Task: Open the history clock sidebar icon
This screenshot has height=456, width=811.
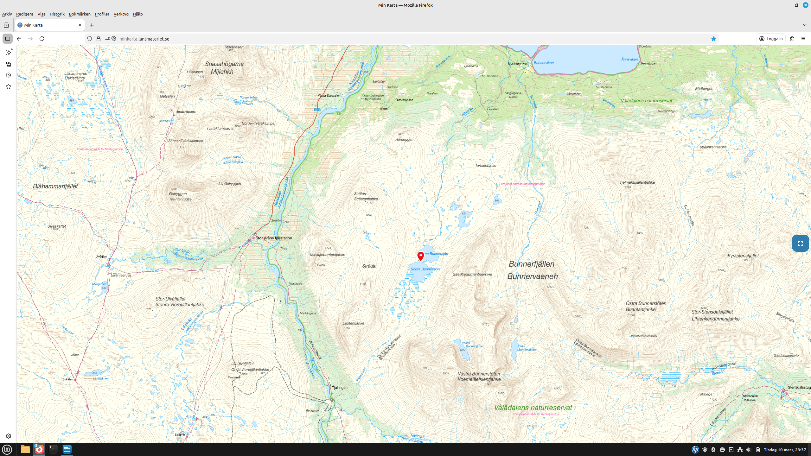Action: coord(9,75)
